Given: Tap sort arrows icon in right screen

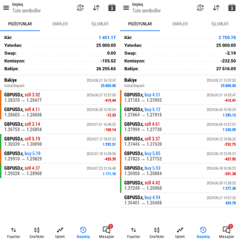Looking at the screenshot, I should [216, 8].
